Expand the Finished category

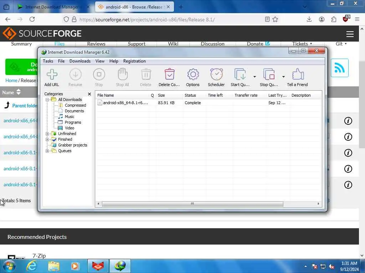tap(47, 139)
